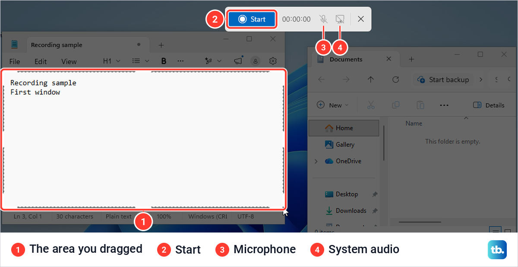518x267 pixels.
Task: Click the Paste clipboard icon
Action: [x=420, y=105]
